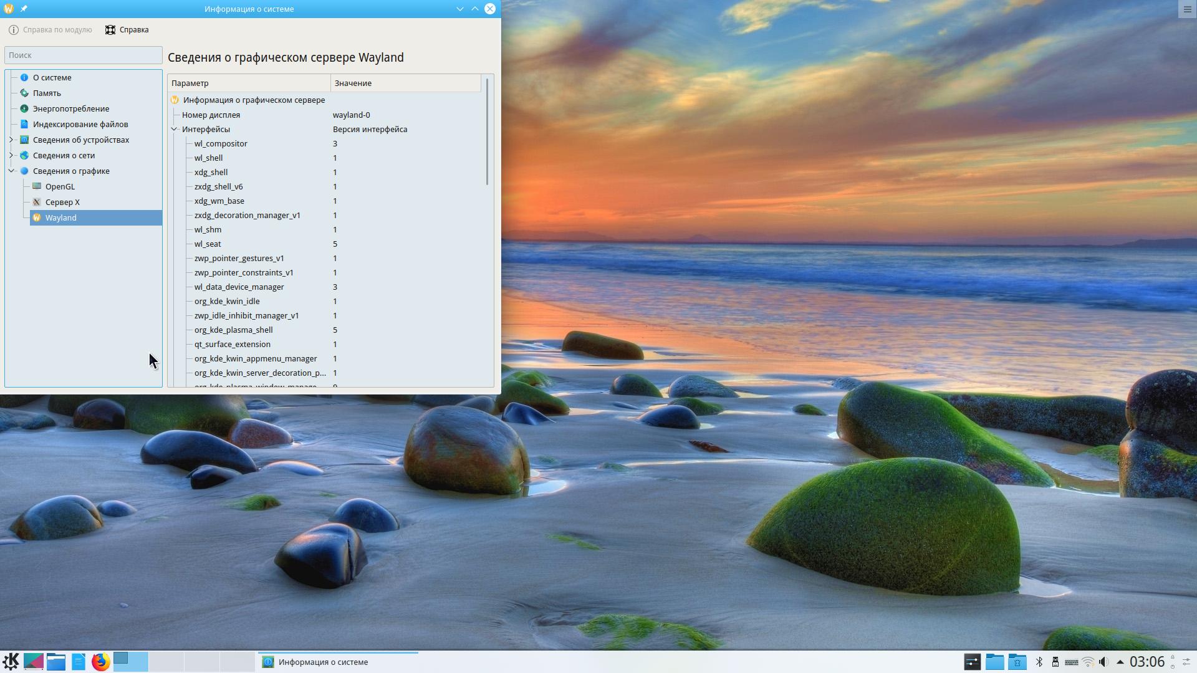This screenshot has width=1197, height=673.
Task: Expand the Сведения об устройствах branch
Action: pos(11,140)
